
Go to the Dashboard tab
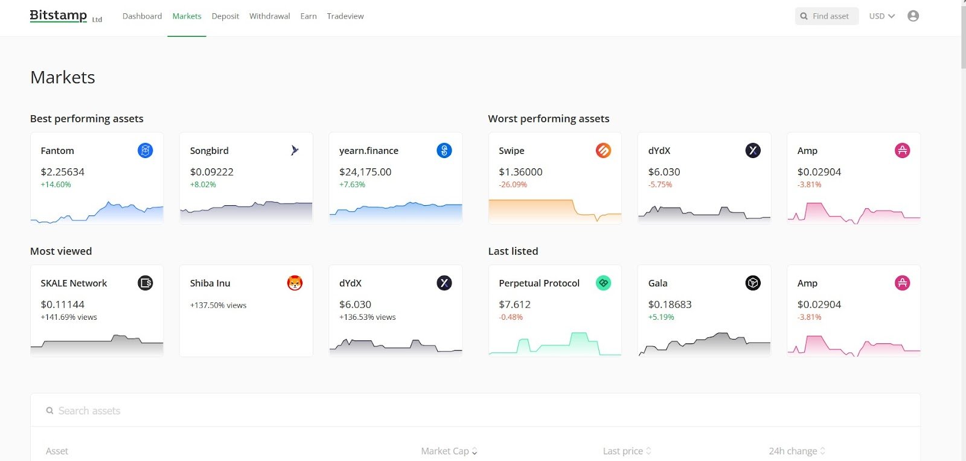click(x=142, y=16)
